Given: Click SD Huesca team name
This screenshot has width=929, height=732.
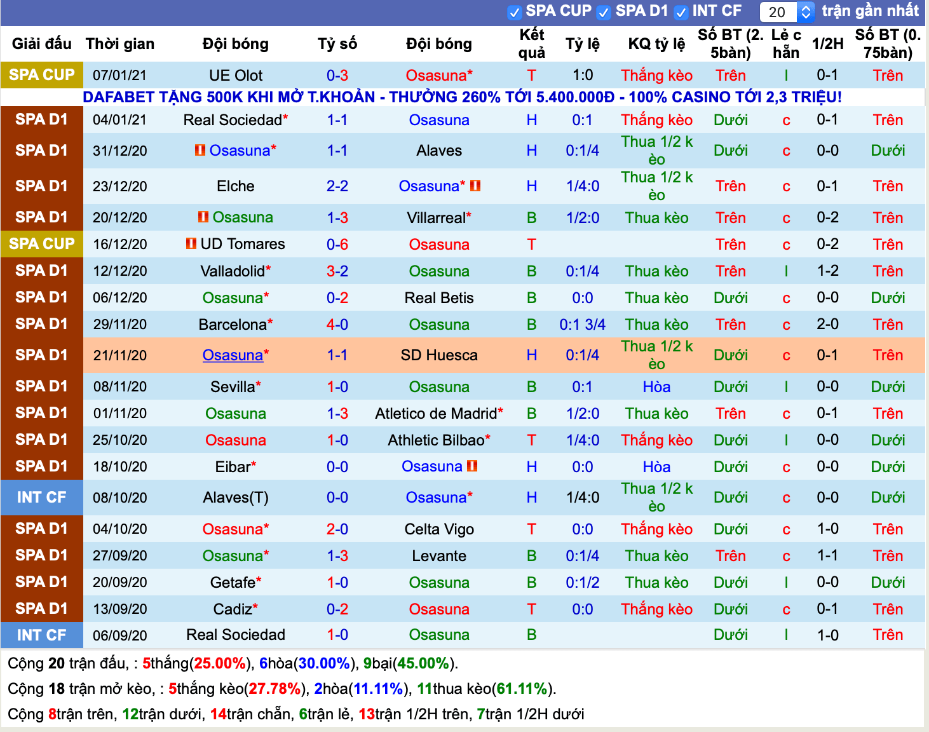Looking at the screenshot, I should [x=439, y=355].
